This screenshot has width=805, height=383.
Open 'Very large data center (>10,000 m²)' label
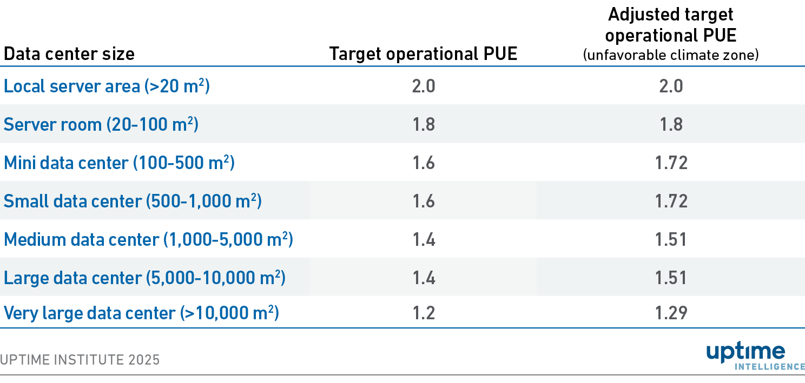141,313
